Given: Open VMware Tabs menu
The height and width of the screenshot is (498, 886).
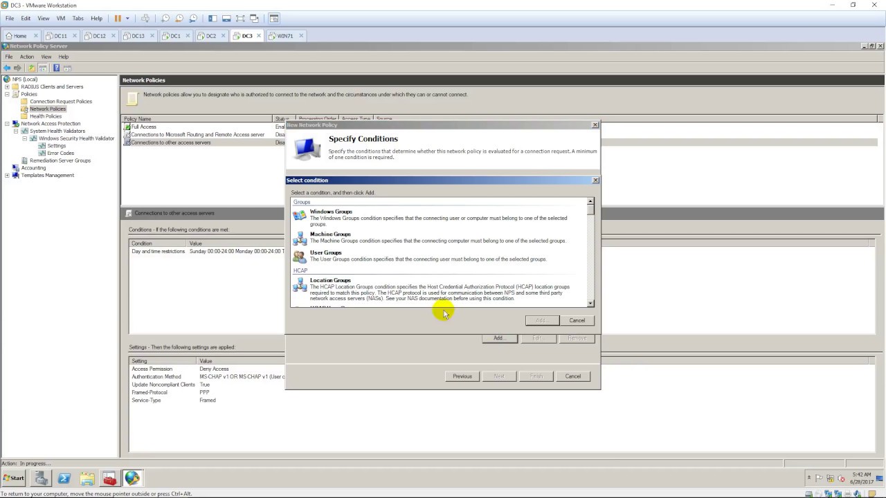Looking at the screenshot, I should (78, 18).
